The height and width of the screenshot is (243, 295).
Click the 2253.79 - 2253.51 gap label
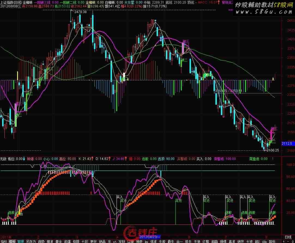coord(229,91)
